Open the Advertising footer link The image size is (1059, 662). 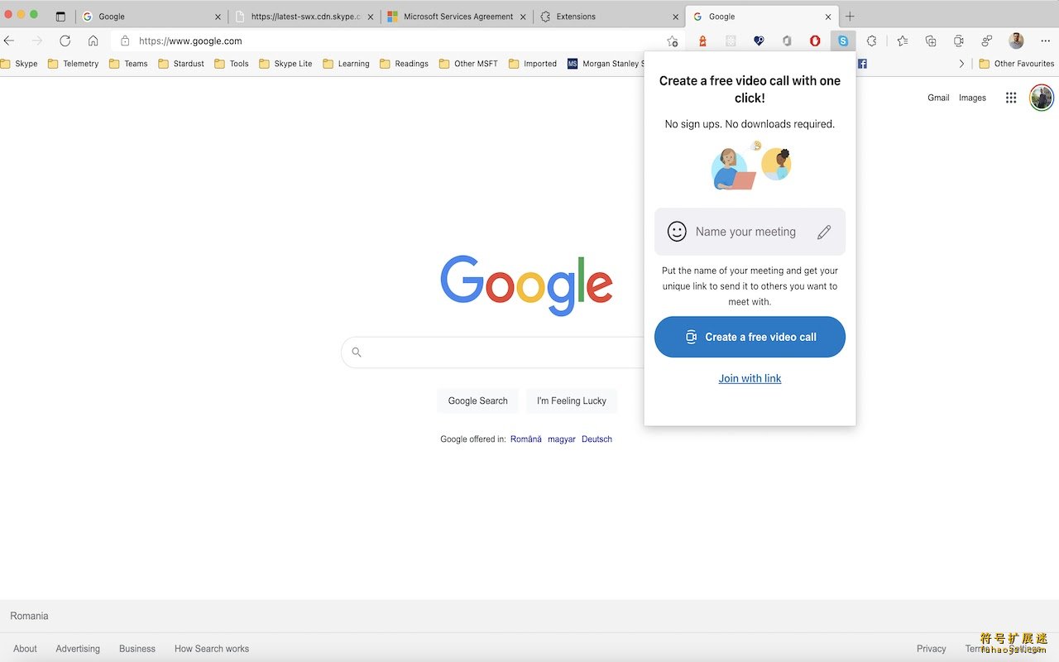(78, 649)
